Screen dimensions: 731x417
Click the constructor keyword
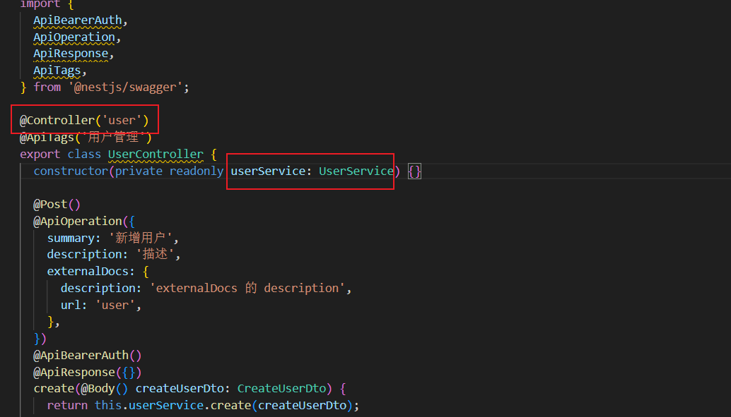[70, 171]
